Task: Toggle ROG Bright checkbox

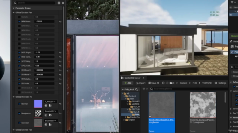Action: [19, 52]
